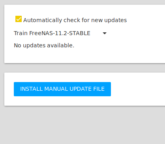
Task: Click the 'No updates available.' status text
Action: point(44,45)
